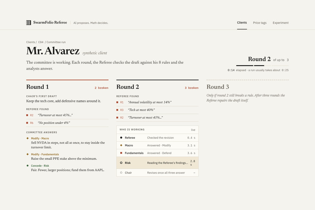
Task: Click the Referee 0.4 s timing value
Action: tap(191, 138)
